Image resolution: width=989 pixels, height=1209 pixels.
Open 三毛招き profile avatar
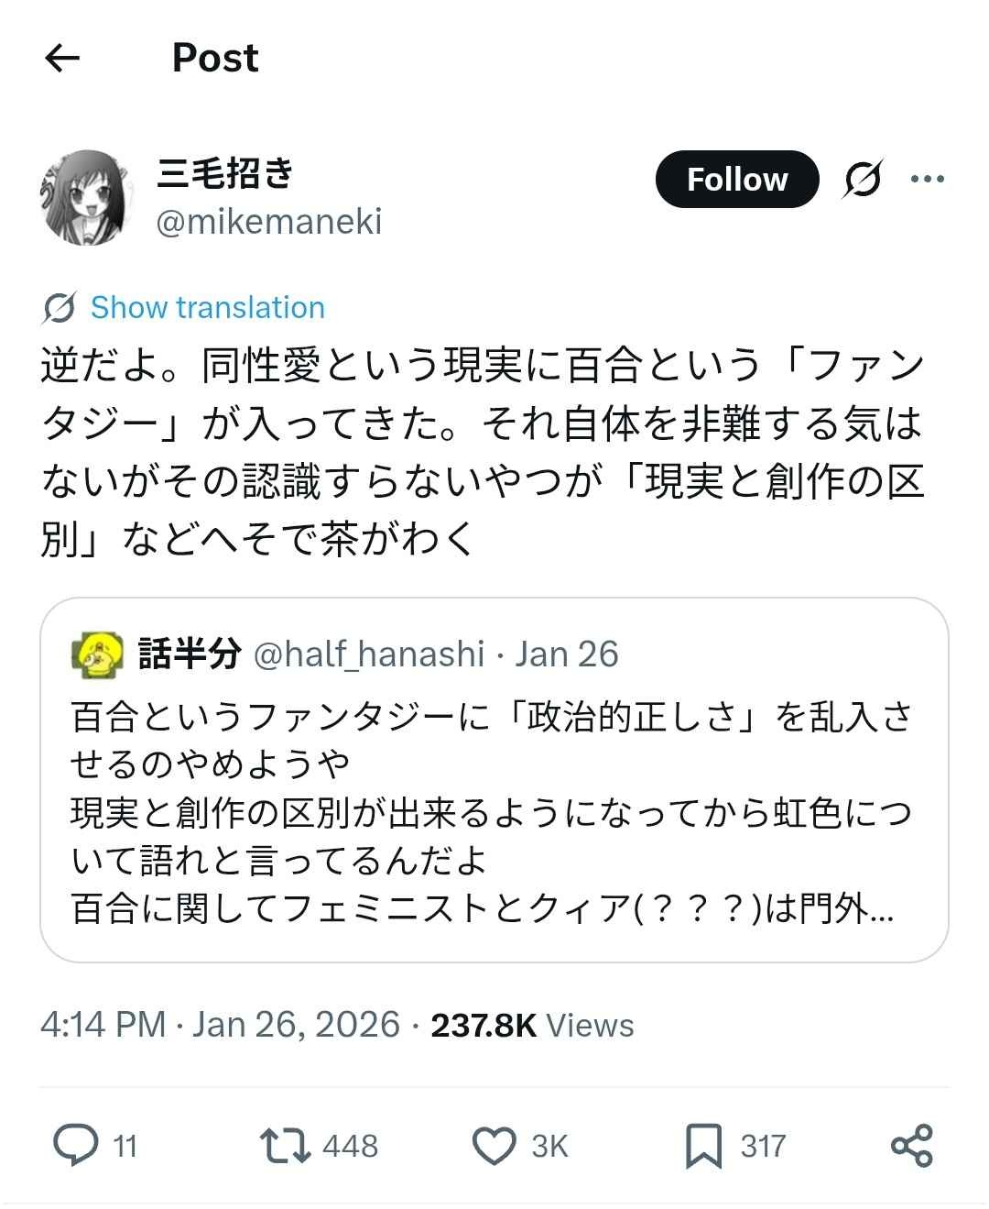pyautogui.click(x=83, y=197)
